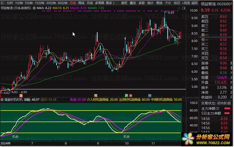
Task: Switch to 月线 monthly chart
Action: pyautogui.click(x=90, y=3)
